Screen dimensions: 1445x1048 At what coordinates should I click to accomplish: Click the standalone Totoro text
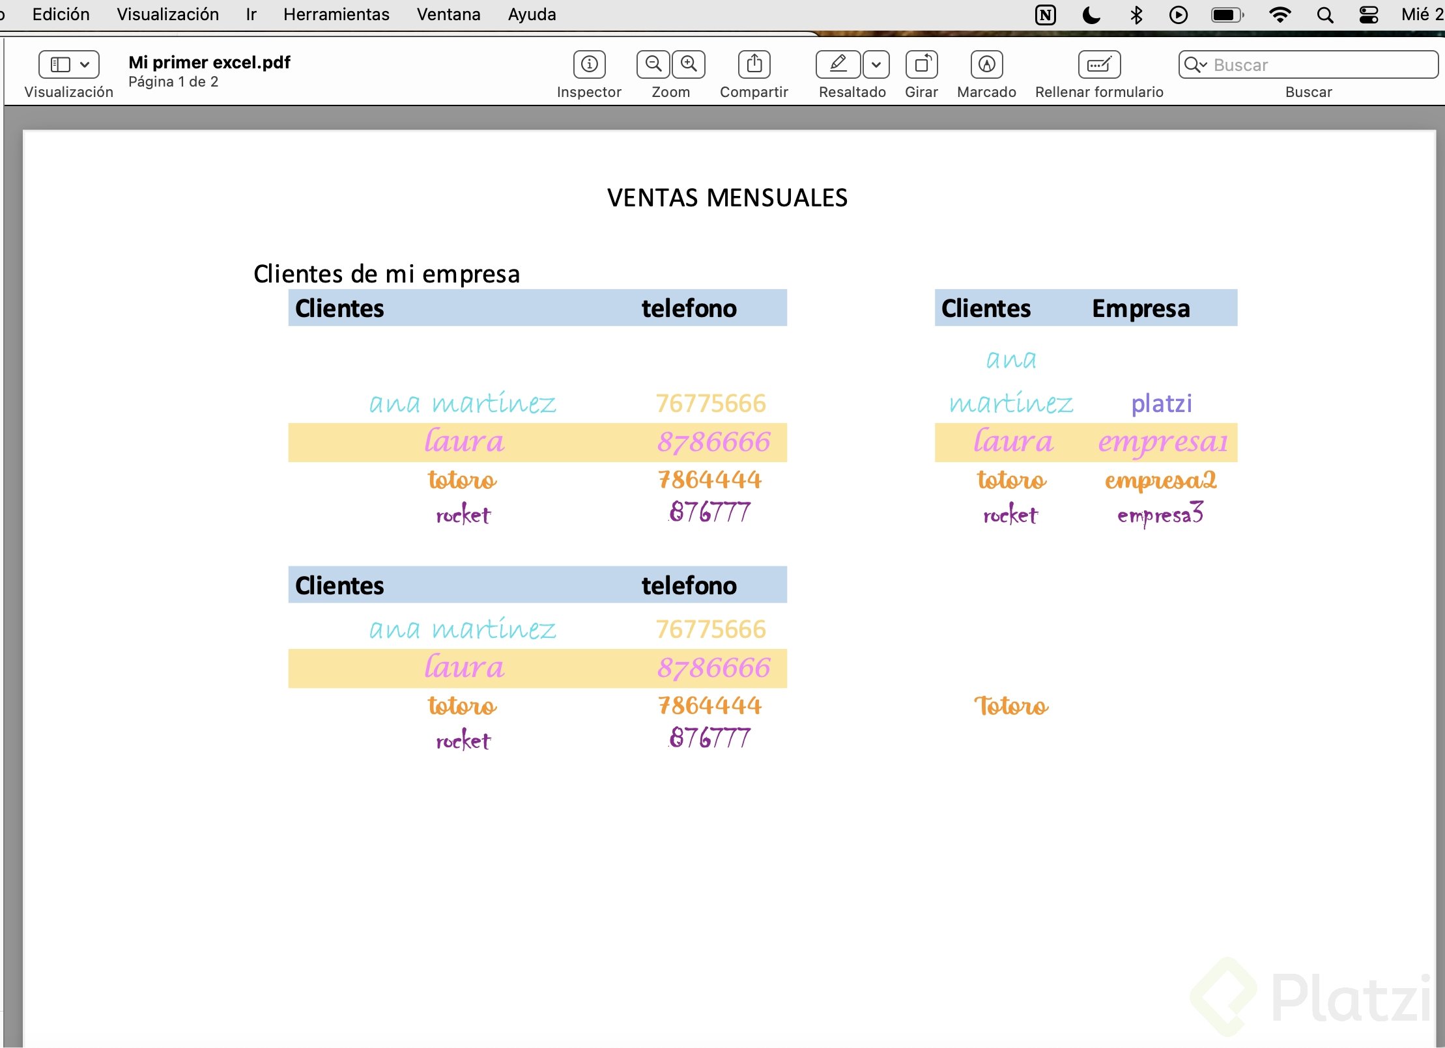(x=1011, y=706)
